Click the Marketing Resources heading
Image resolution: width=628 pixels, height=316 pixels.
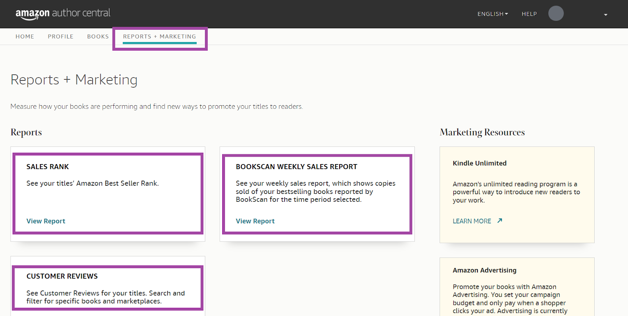482,132
